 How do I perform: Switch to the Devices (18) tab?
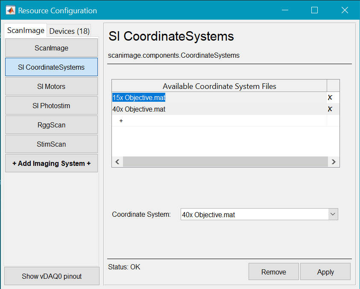(x=69, y=30)
